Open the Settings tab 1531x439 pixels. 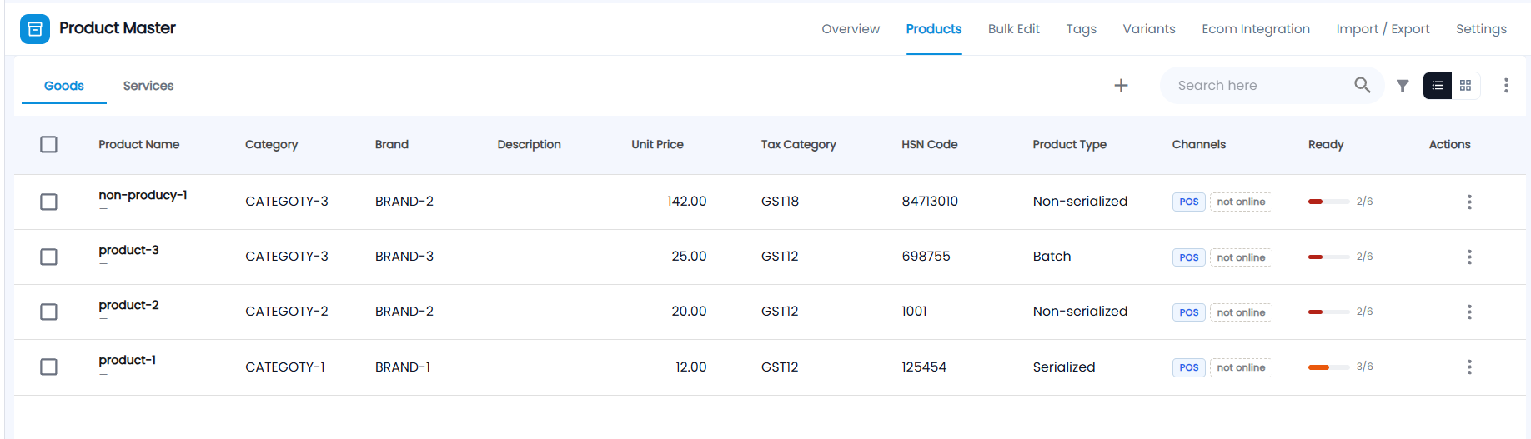tap(1481, 29)
